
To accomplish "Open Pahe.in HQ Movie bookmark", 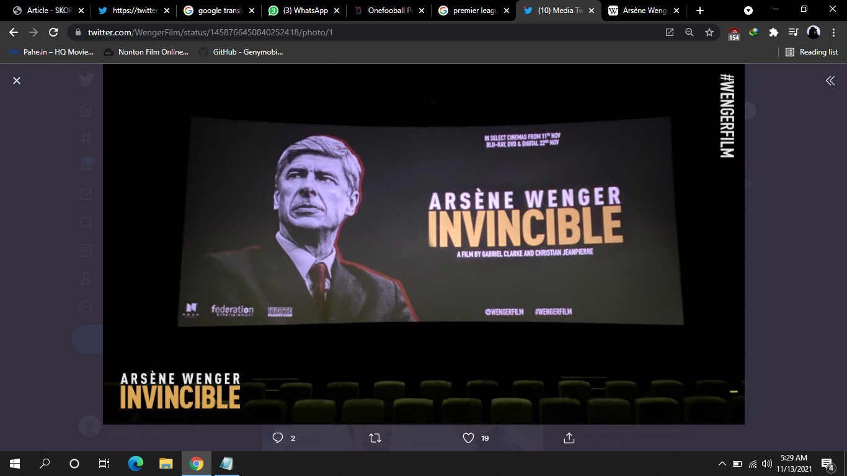I will tap(51, 52).
